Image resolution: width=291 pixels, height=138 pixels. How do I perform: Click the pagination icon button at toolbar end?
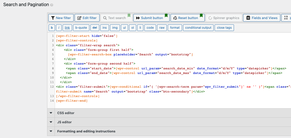(286, 18)
